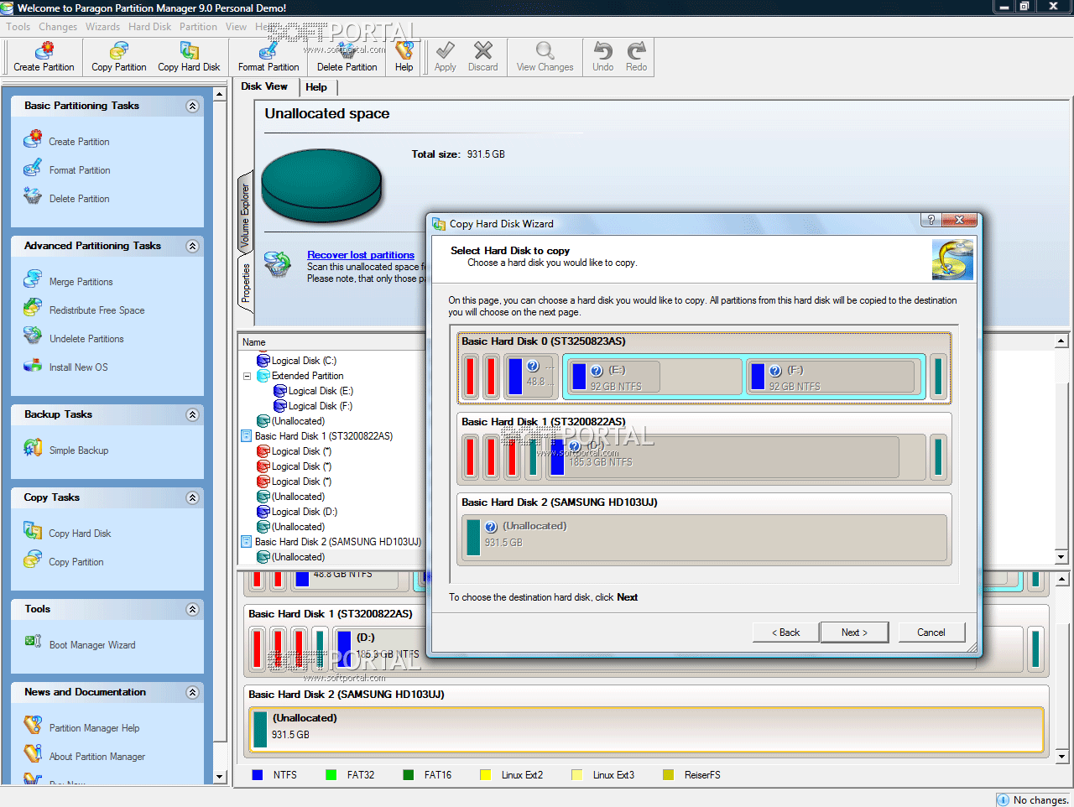Screen dimensions: 1074x807
Task: Select Basic Hard Disk 2 in wizard
Action: 704,529
